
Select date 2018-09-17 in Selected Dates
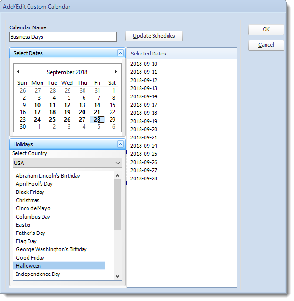[x=144, y=105]
